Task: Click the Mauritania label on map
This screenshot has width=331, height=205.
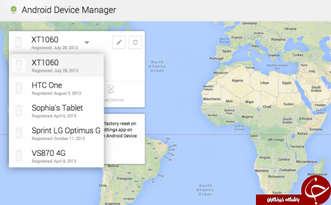Action: coord(212,99)
